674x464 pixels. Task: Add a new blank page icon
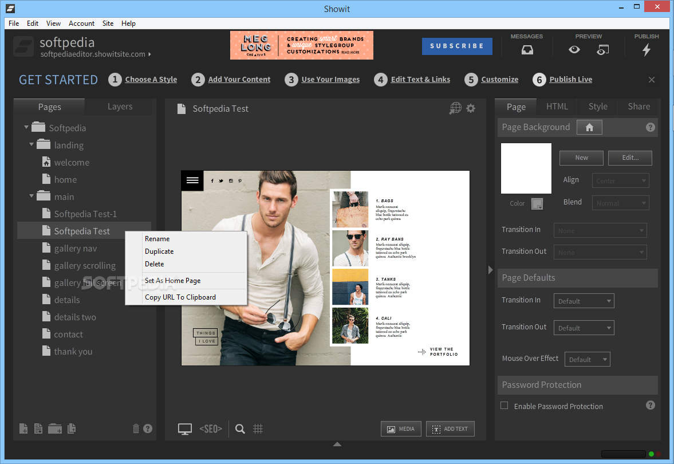(x=23, y=428)
